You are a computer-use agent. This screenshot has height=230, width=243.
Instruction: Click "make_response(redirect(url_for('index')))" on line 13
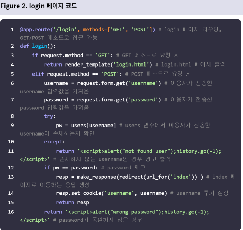point(140,177)
